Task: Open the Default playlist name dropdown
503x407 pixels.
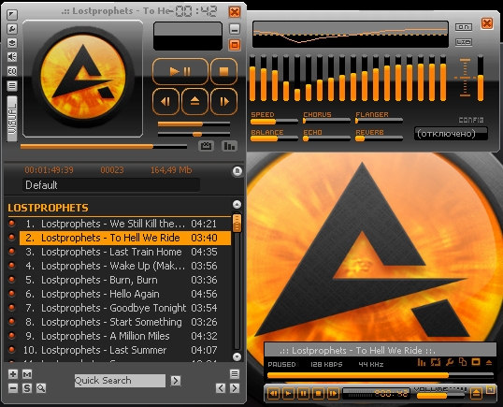Action: 111,185
